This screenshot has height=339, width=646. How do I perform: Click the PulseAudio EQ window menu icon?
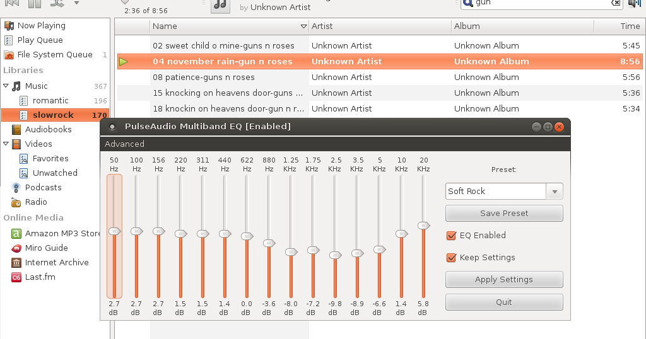[112, 127]
